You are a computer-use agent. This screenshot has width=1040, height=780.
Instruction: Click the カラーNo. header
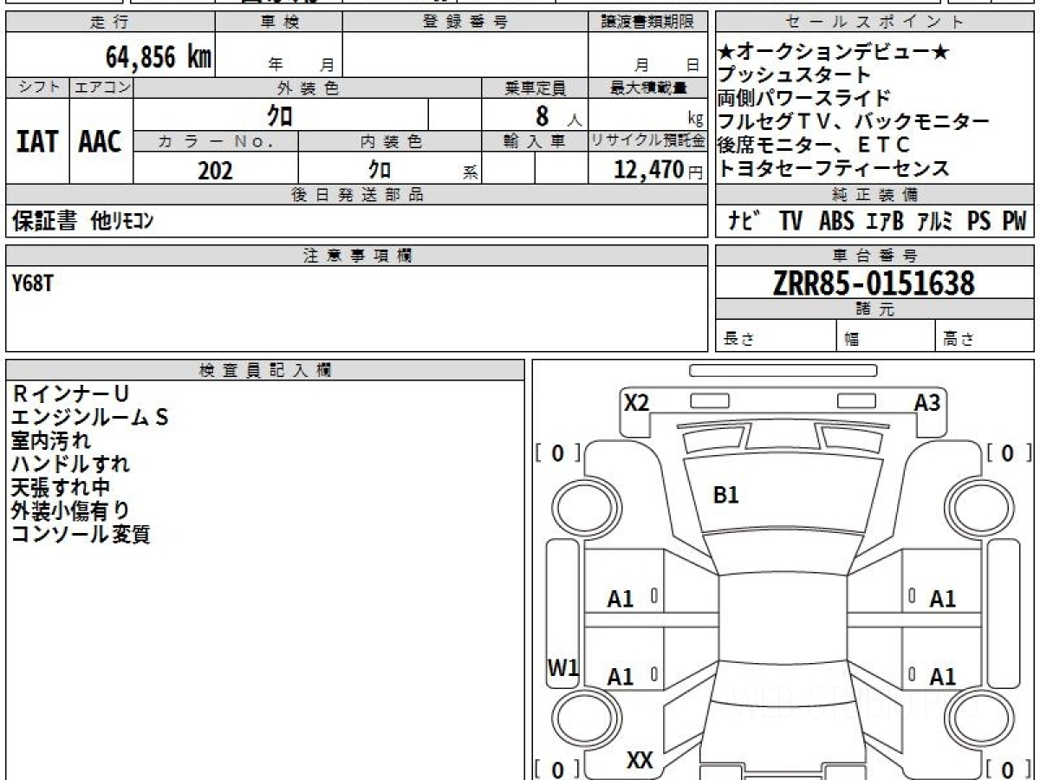(x=216, y=141)
